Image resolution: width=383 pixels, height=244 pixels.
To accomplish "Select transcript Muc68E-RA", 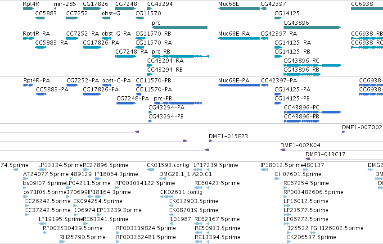I will [x=234, y=33].
